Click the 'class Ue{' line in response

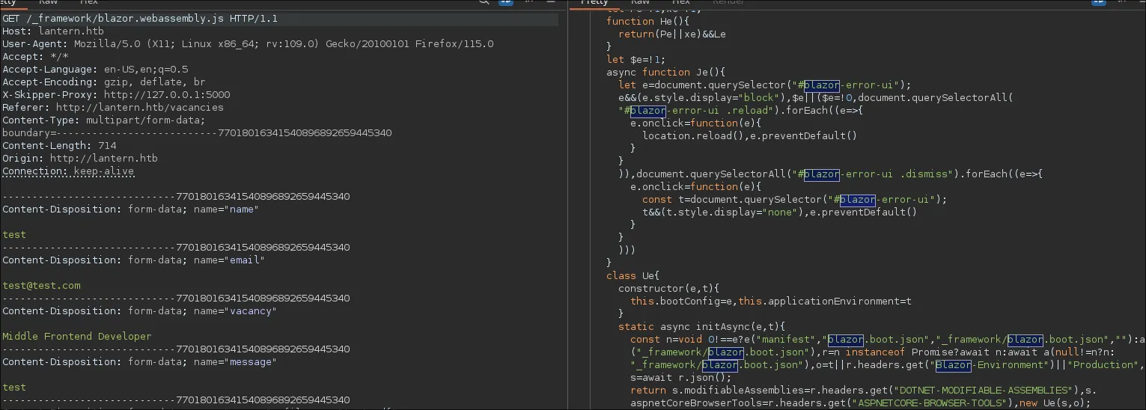[x=633, y=276]
